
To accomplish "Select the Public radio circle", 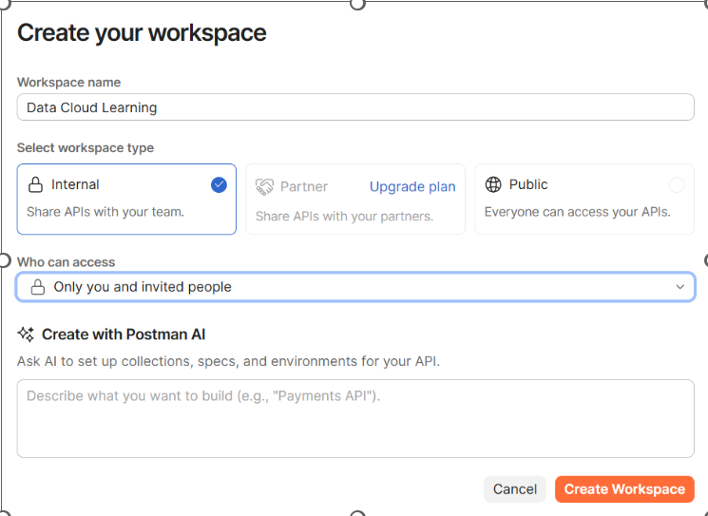I will 677,184.
